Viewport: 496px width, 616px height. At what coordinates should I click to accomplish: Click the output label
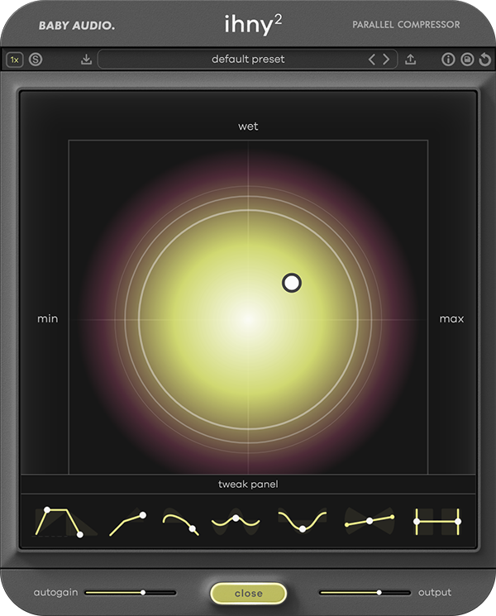[435, 592]
